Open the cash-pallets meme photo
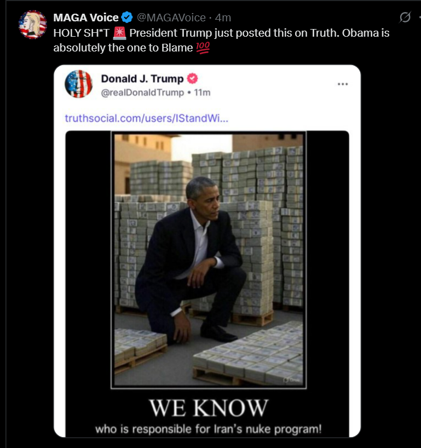The image size is (421, 448). [209, 260]
